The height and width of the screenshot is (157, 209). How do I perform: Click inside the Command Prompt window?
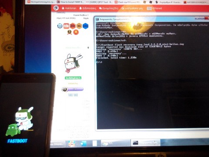coord(152,87)
